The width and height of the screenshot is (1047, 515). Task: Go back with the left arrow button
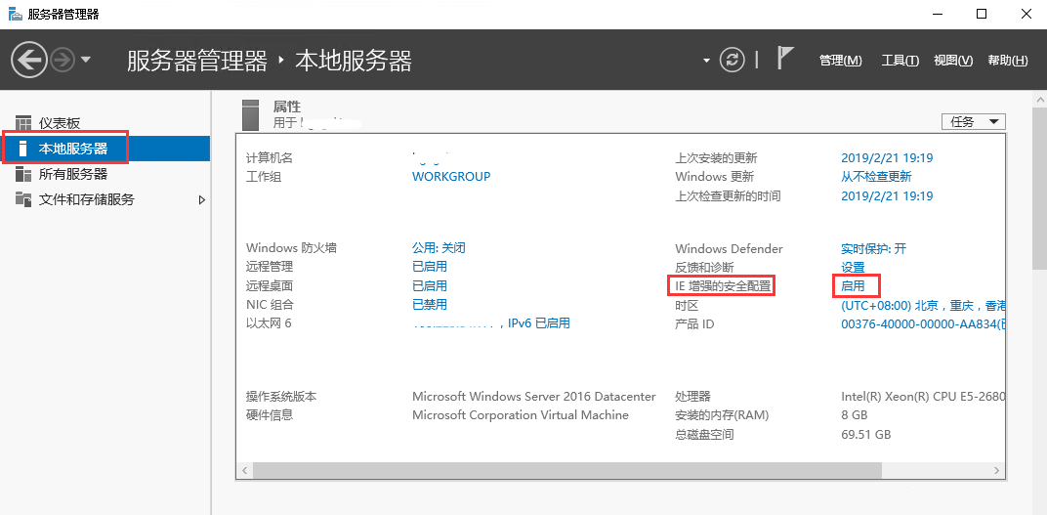coord(29,61)
